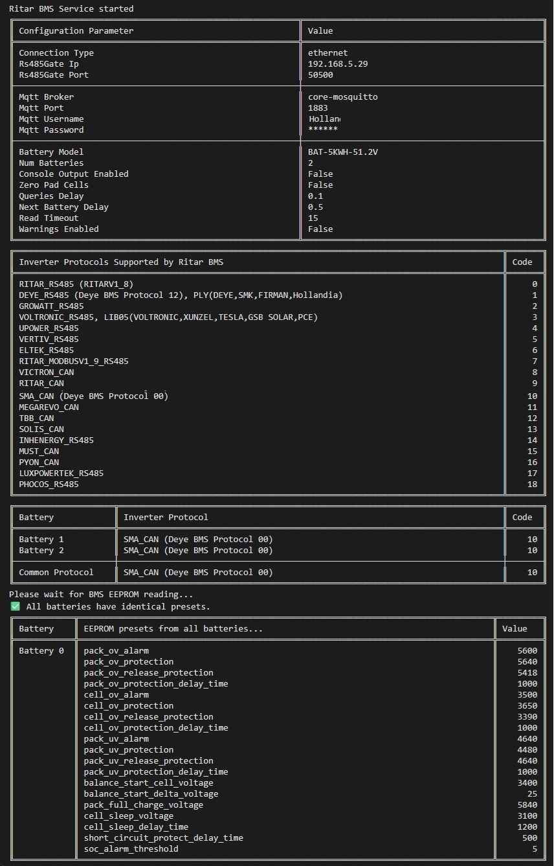Click the 'core-mosquitto' broker value
The width and height of the screenshot is (554, 866).
coord(343,97)
